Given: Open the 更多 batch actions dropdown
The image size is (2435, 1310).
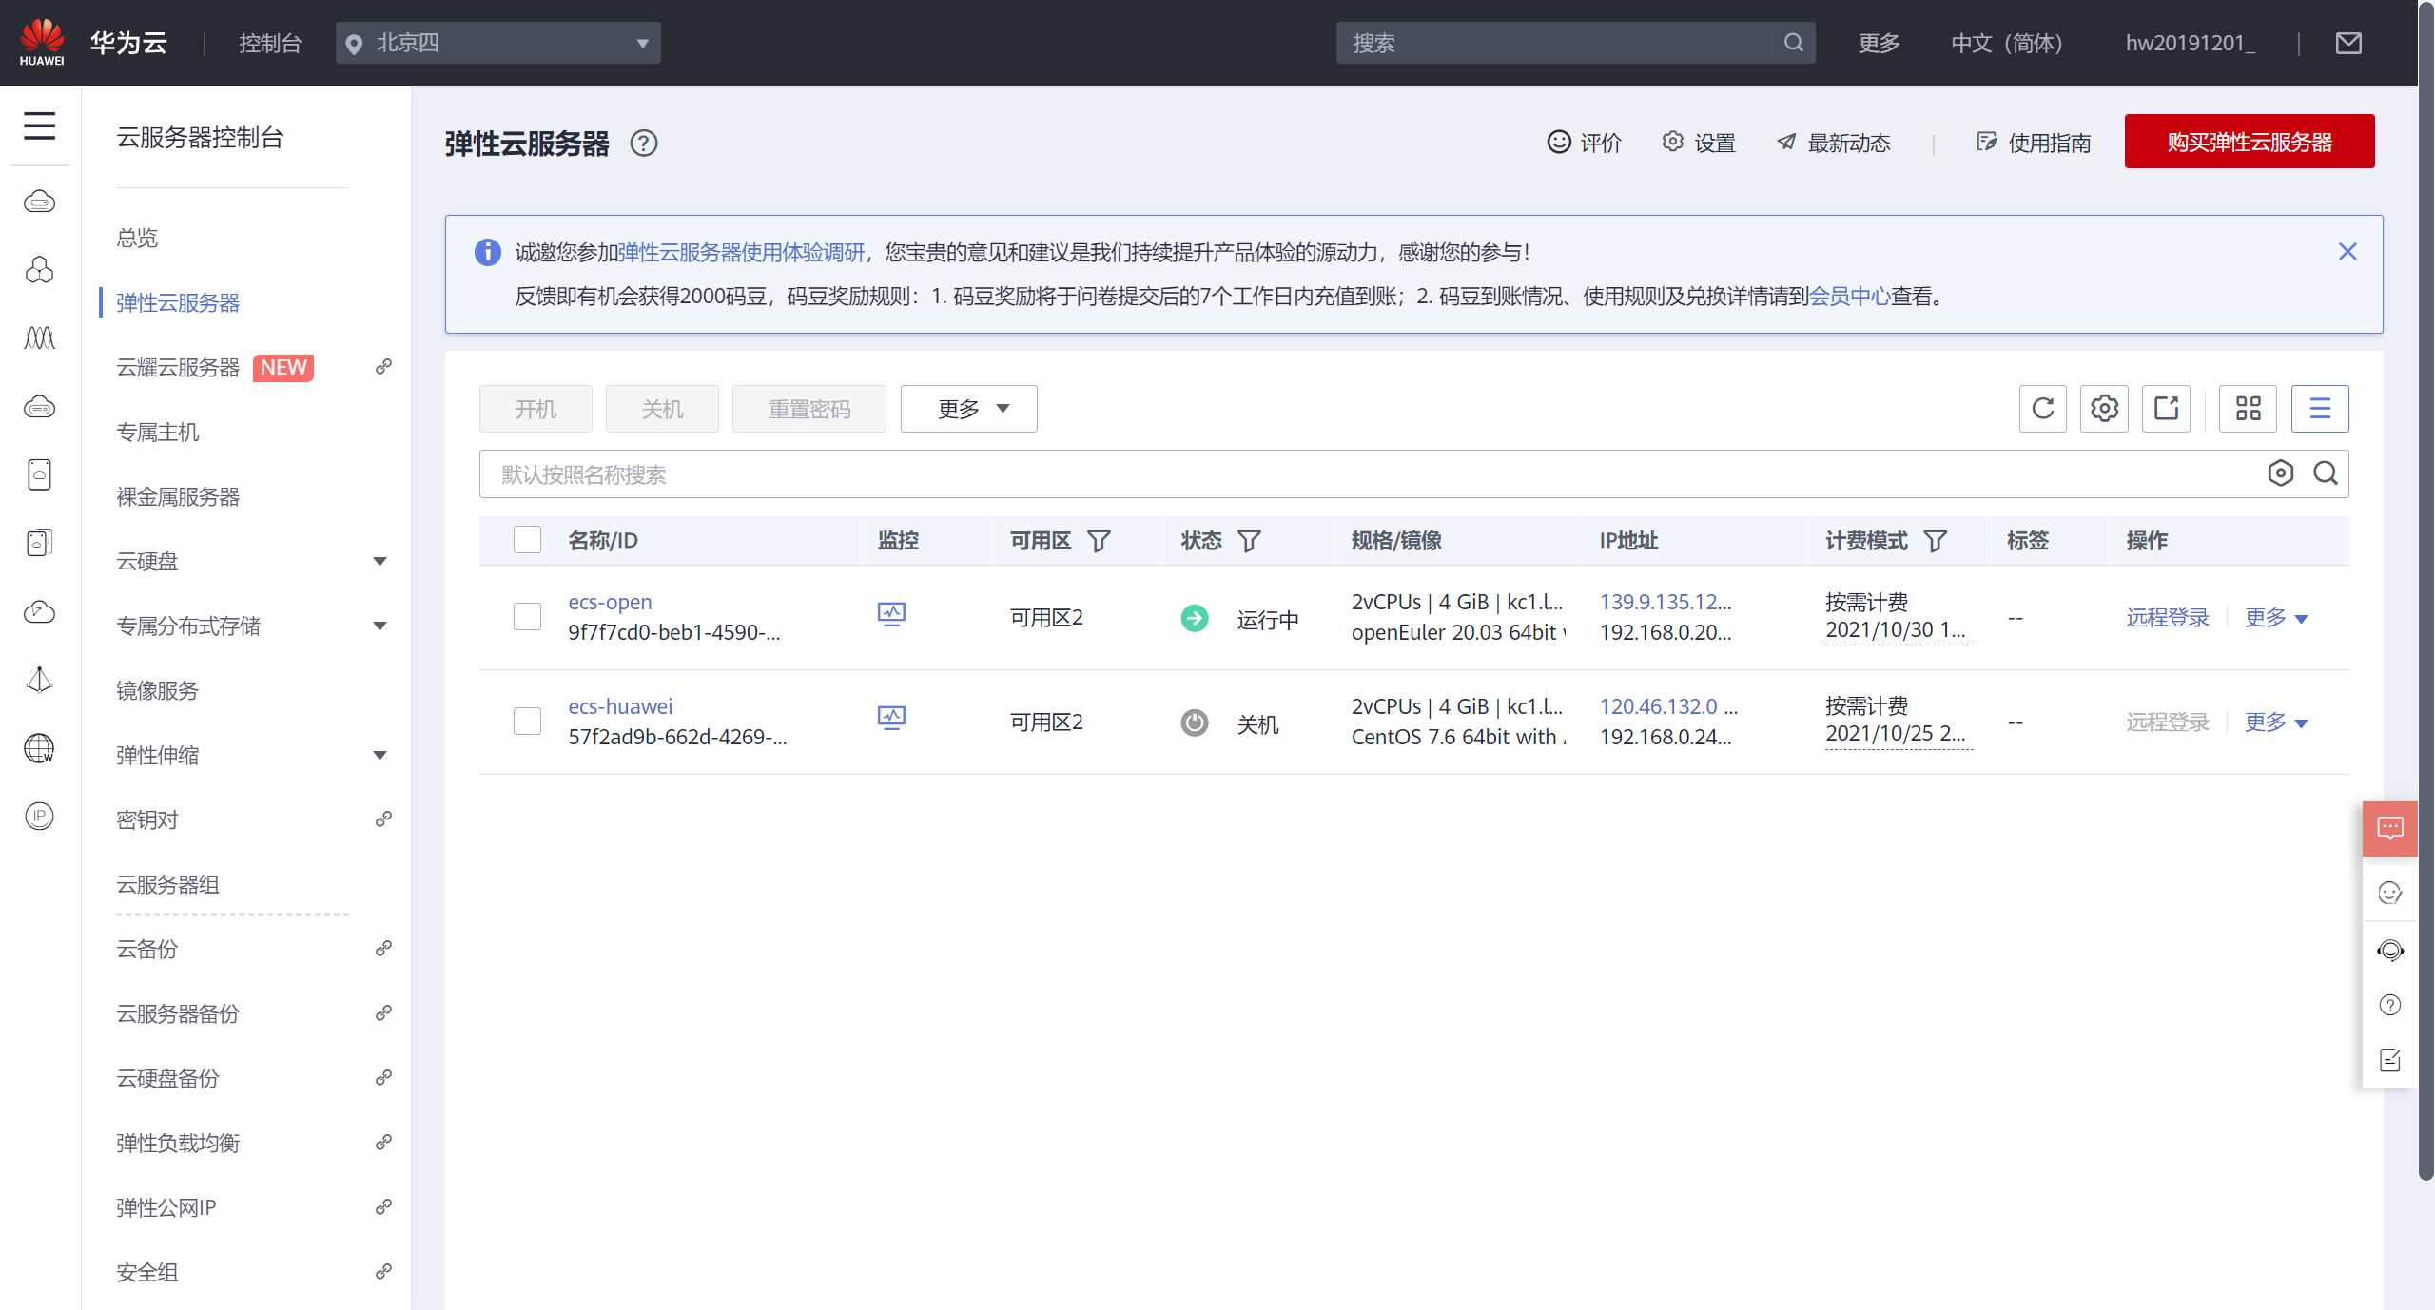Looking at the screenshot, I should [x=968, y=409].
